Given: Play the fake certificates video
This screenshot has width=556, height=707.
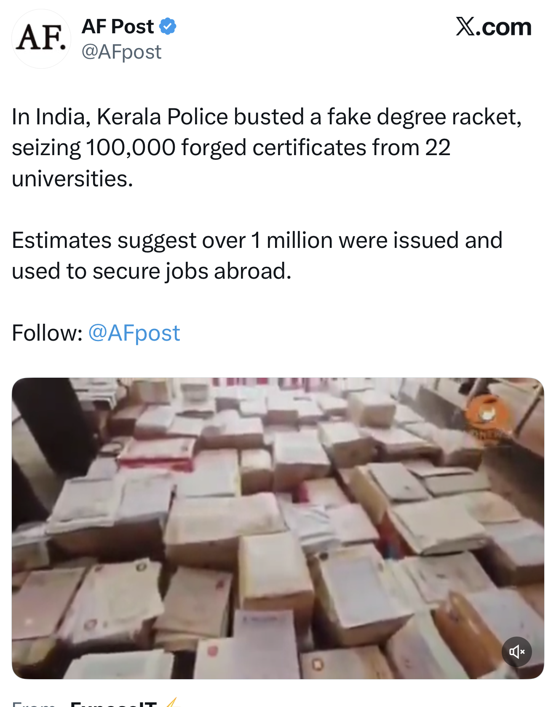Looking at the screenshot, I should [278, 528].
